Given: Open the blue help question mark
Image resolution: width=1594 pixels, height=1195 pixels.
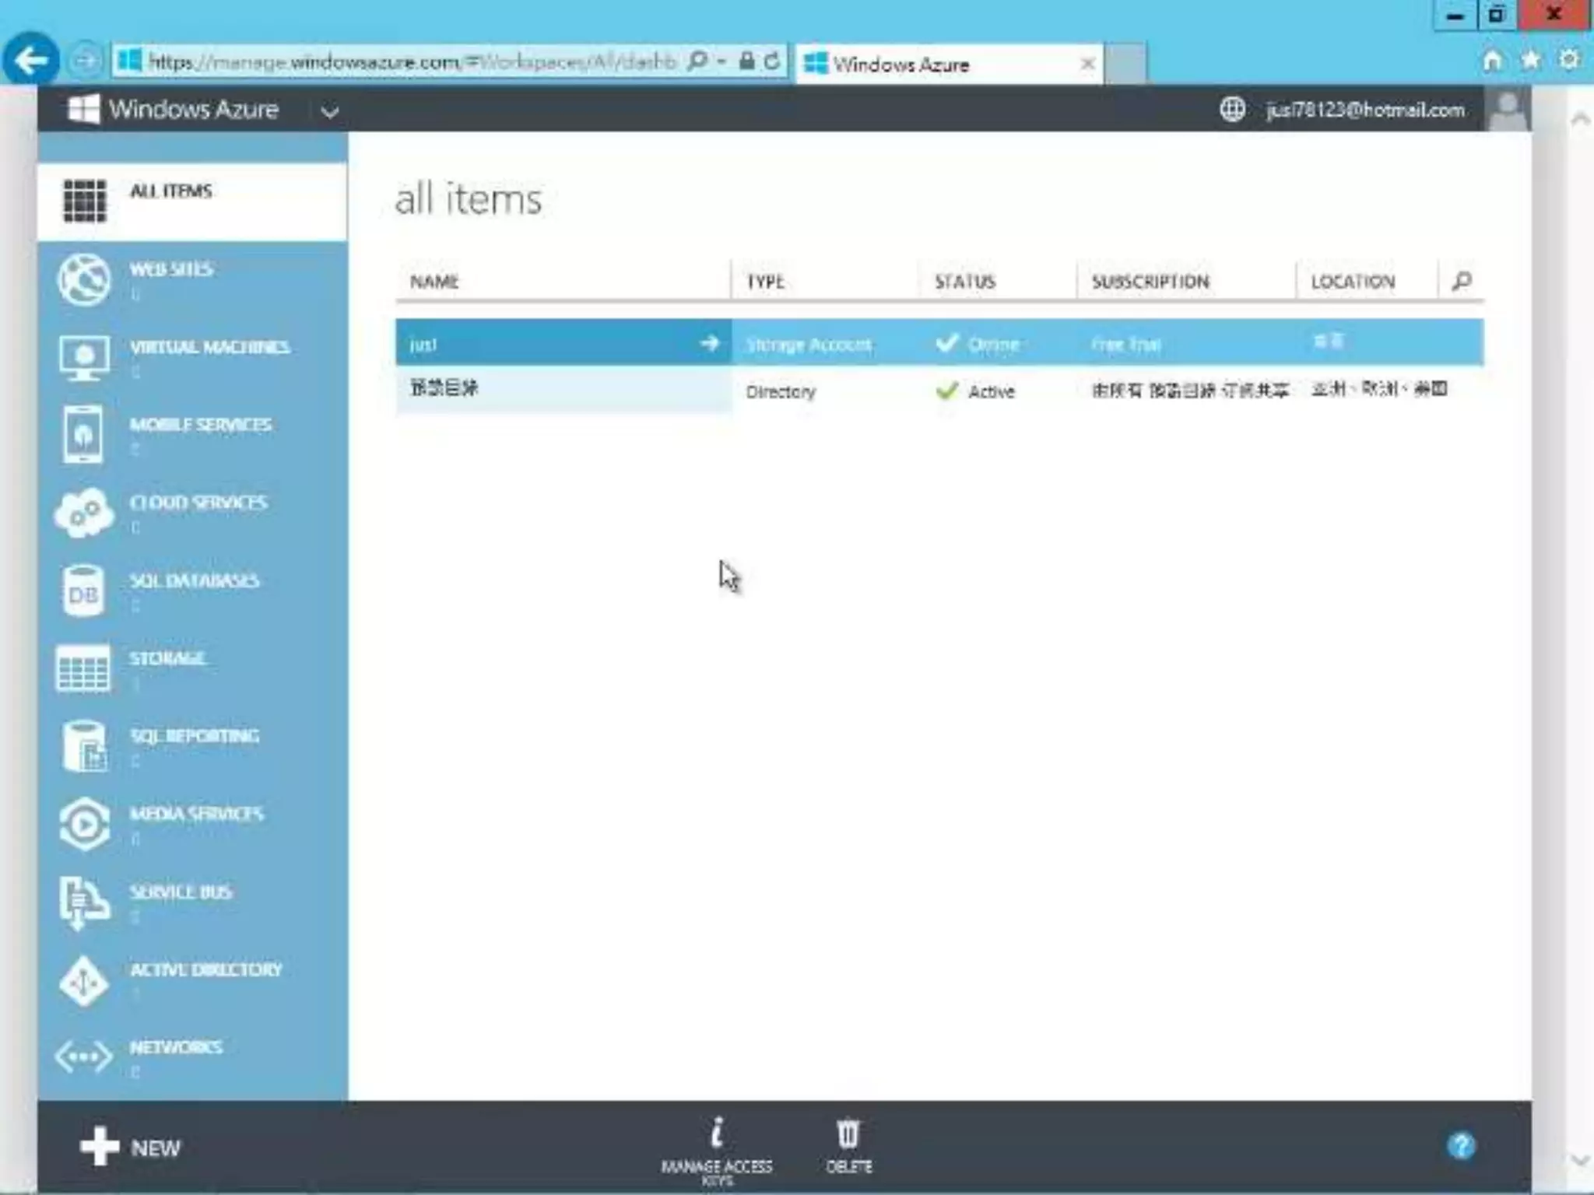Looking at the screenshot, I should 1460,1146.
